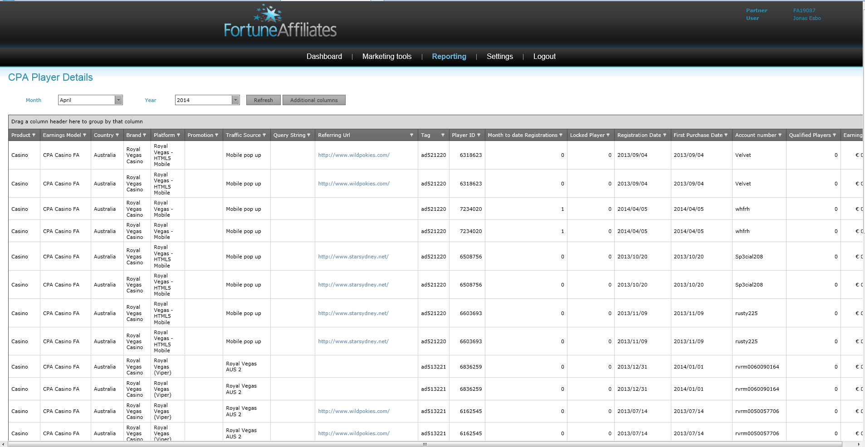The image size is (865, 447).
Task: Open filter icon on Referring Url column
Action: [x=411, y=135]
